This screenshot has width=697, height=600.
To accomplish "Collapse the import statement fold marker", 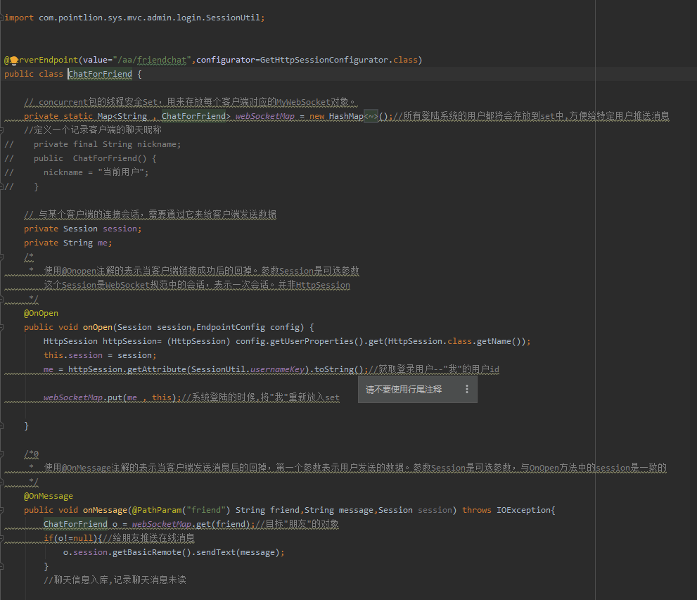I will pyautogui.click(x=3, y=18).
